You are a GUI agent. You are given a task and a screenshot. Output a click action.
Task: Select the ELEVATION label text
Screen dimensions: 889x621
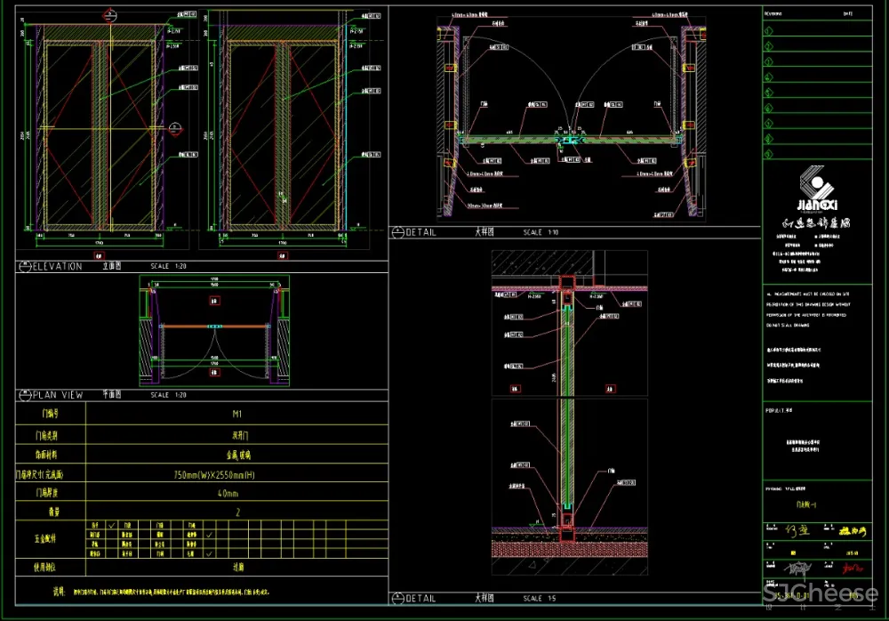58,266
